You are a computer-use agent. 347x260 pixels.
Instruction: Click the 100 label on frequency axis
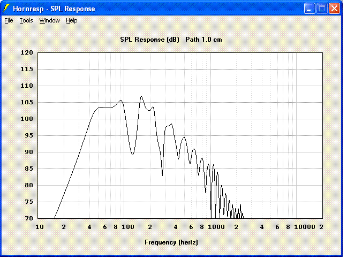[x=128, y=227]
